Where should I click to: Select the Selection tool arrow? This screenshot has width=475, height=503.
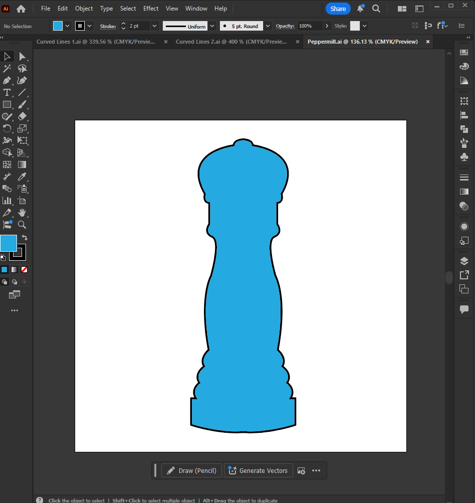coord(7,57)
